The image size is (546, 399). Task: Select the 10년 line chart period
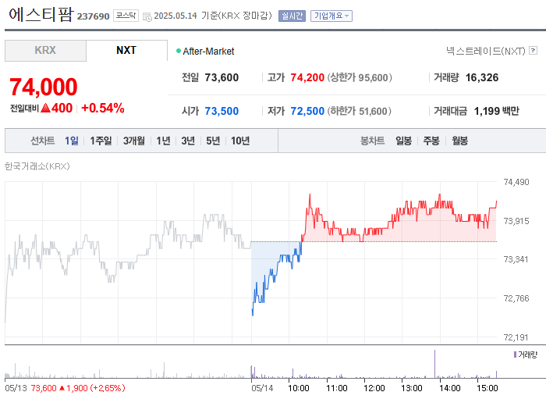click(x=240, y=141)
